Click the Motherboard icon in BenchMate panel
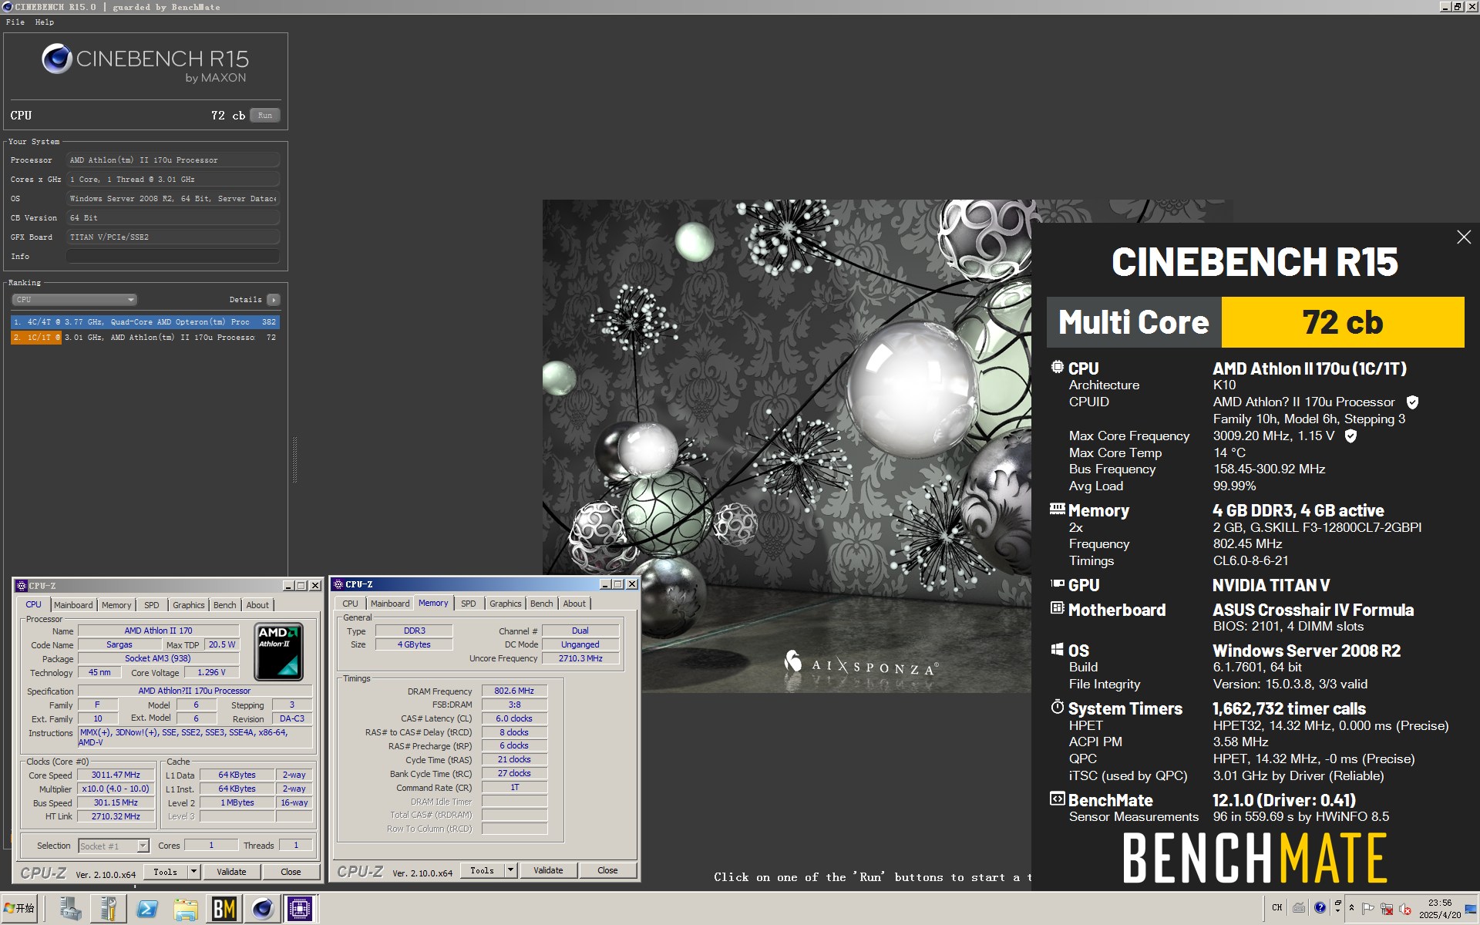The width and height of the screenshot is (1480, 925). [1058, 607]
